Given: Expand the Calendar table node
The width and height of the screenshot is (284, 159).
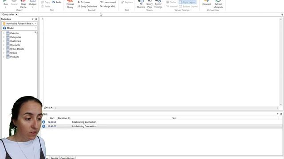Looking at the screenshot, I should tap(4, 33).
